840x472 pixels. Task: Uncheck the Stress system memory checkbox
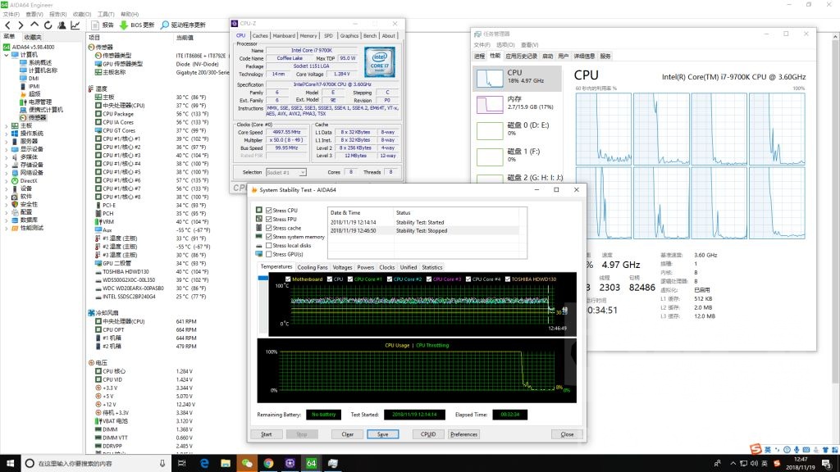click(x=269, y=237)
